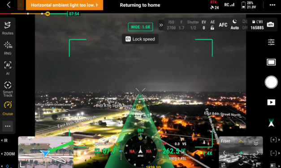Open CVI storage showing 165885

257,25
